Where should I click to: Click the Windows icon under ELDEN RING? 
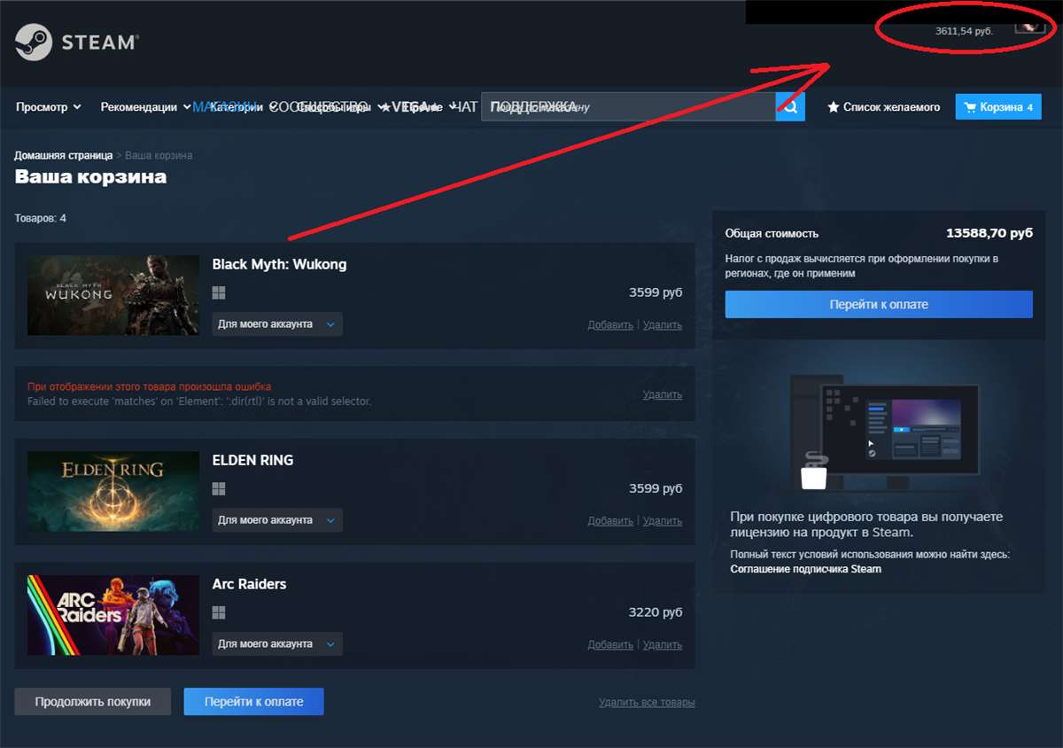tap(219, 489)
